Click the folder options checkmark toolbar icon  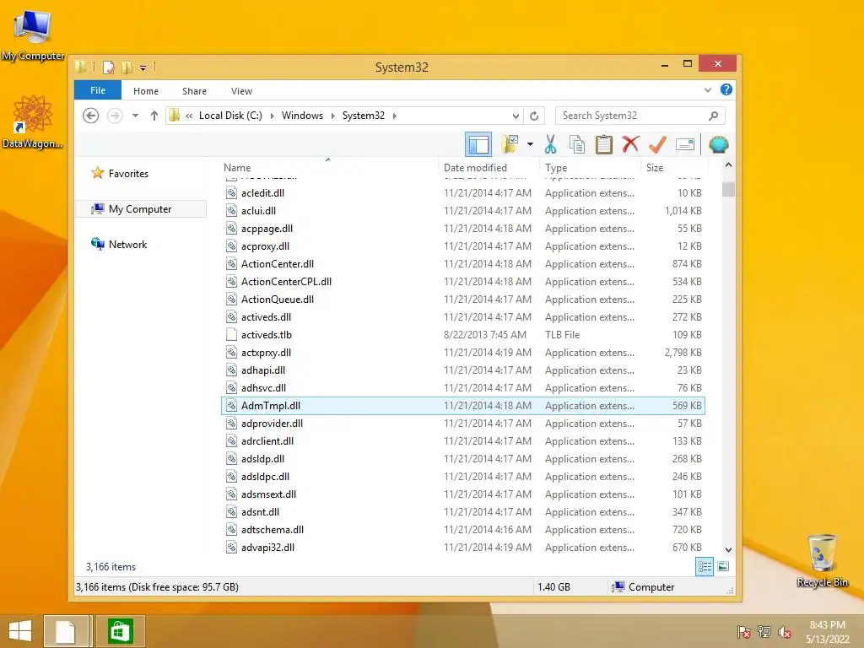coord(510,145)
